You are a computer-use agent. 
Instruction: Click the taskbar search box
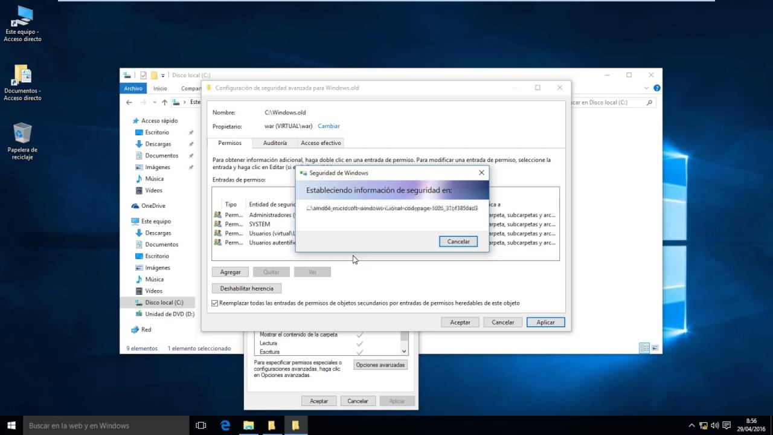point(106,425)
